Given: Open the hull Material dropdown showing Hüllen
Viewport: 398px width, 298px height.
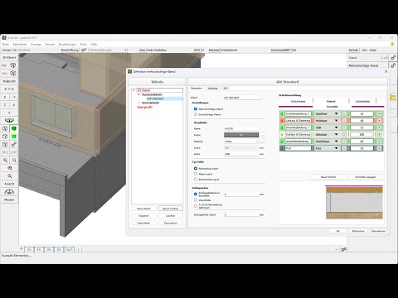Looking at the screenshot, I should pyautogui.click(x=241, y=142).
